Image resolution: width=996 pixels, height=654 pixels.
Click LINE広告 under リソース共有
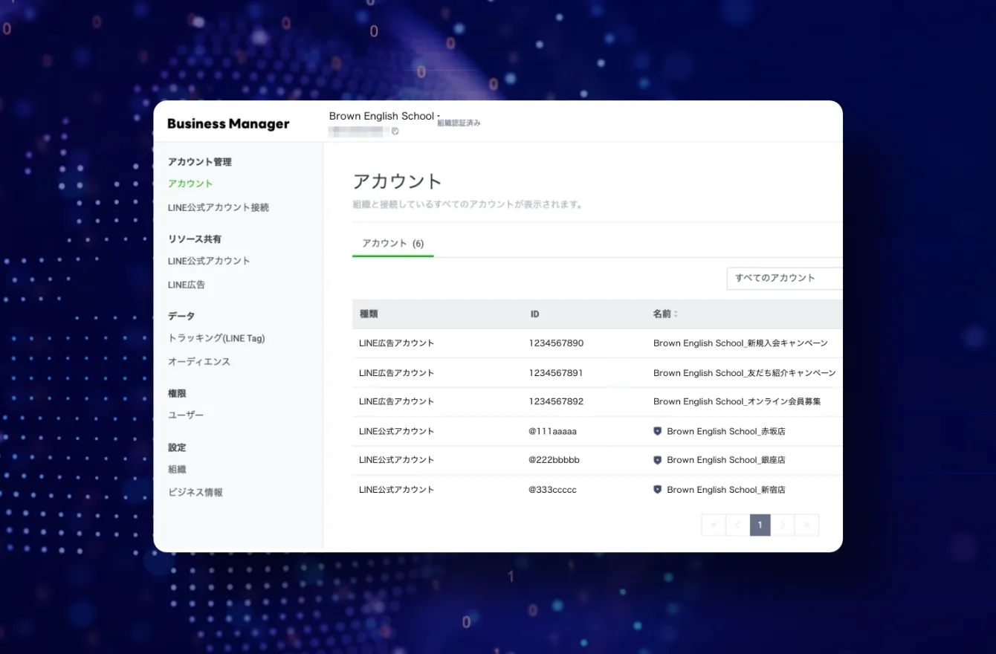pyautogui.click(x=187, y=285)
